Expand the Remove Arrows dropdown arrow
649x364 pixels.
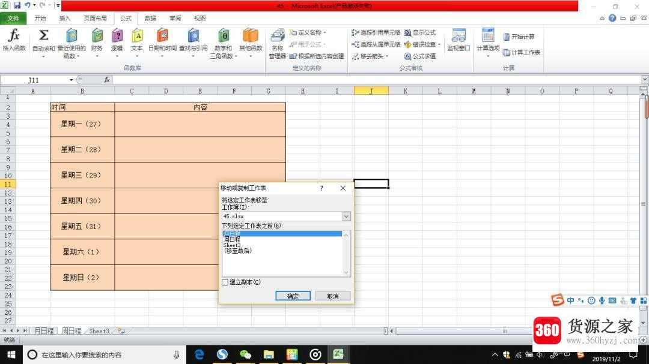point(387,56)
